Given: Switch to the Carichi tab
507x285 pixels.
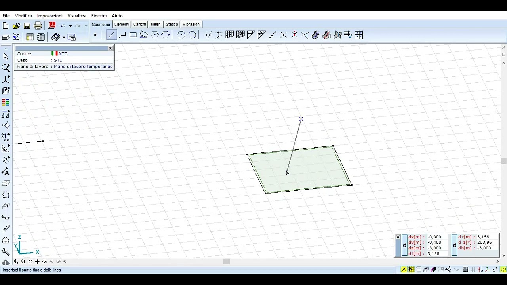Looking at the screenshot, I should click(139, 24).
